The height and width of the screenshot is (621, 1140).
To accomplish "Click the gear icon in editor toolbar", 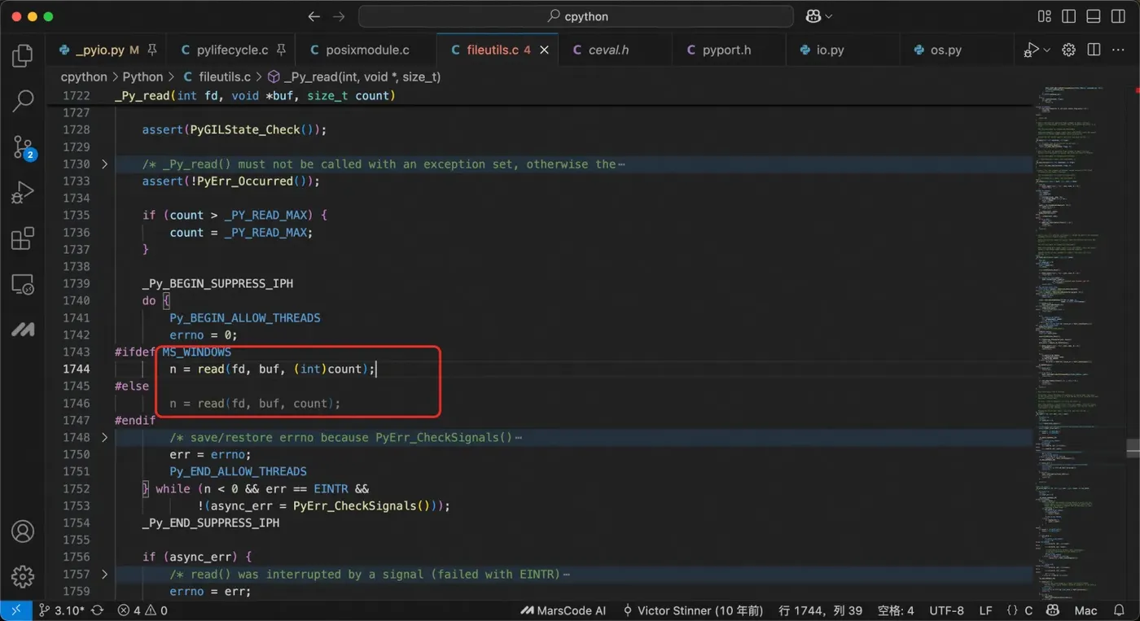I will click(1069, 50).
